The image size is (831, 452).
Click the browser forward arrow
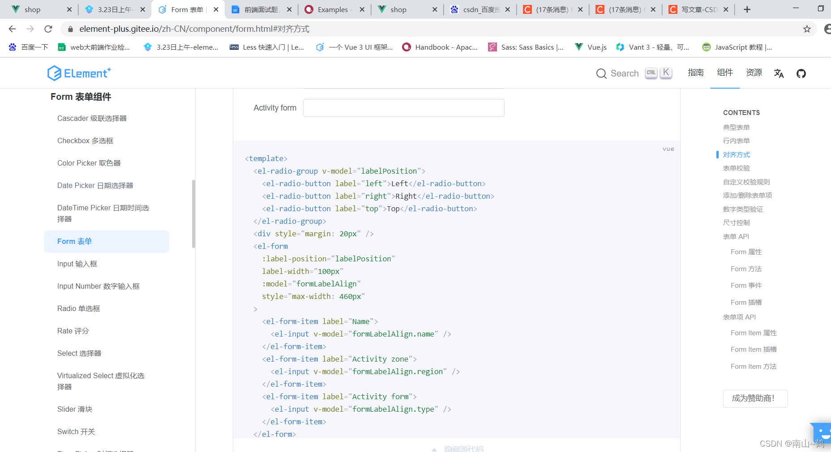(x=30, y=29)
